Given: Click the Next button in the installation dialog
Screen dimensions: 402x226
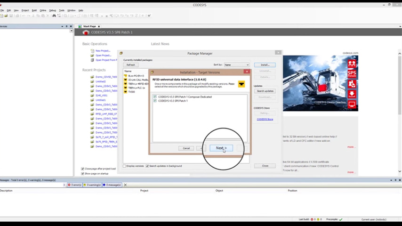Looking at the screenshot, I should (221, 148).
